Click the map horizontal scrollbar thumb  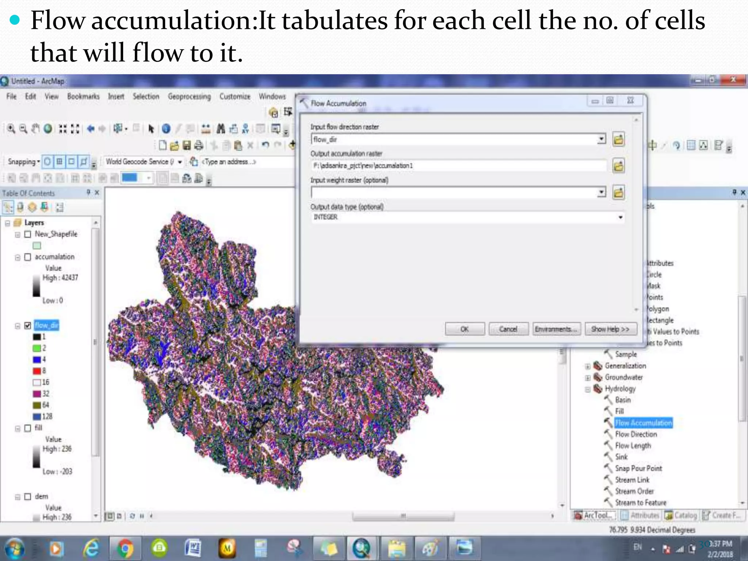[x=403, y=516]
